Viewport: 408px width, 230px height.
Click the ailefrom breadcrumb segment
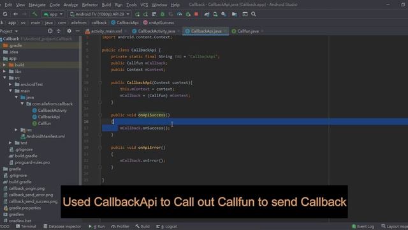(78, 23)
